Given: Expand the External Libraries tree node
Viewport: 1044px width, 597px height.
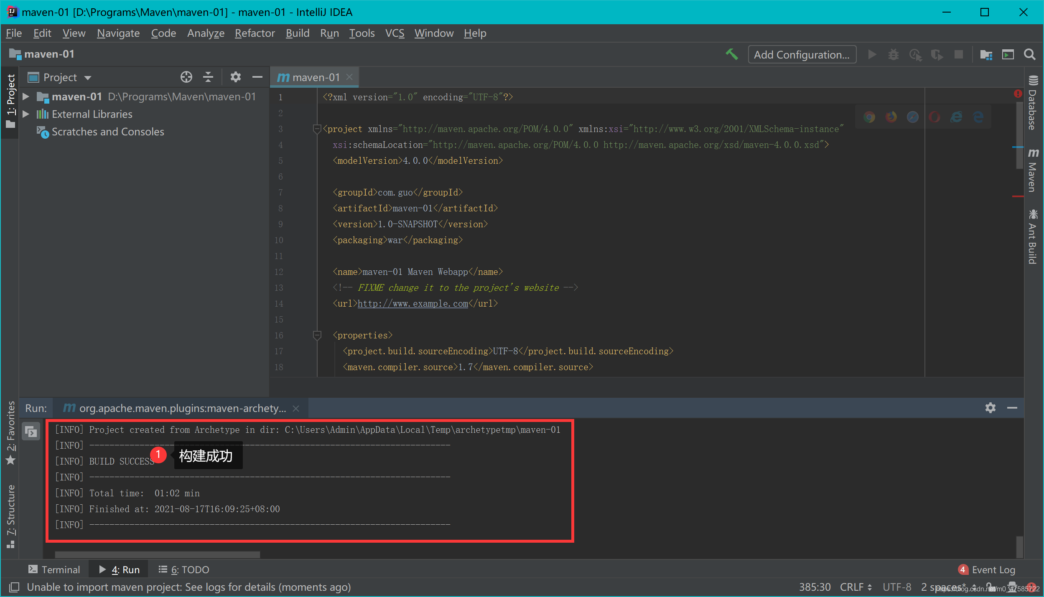Looking at the screenshot, I should click(26, 114).
